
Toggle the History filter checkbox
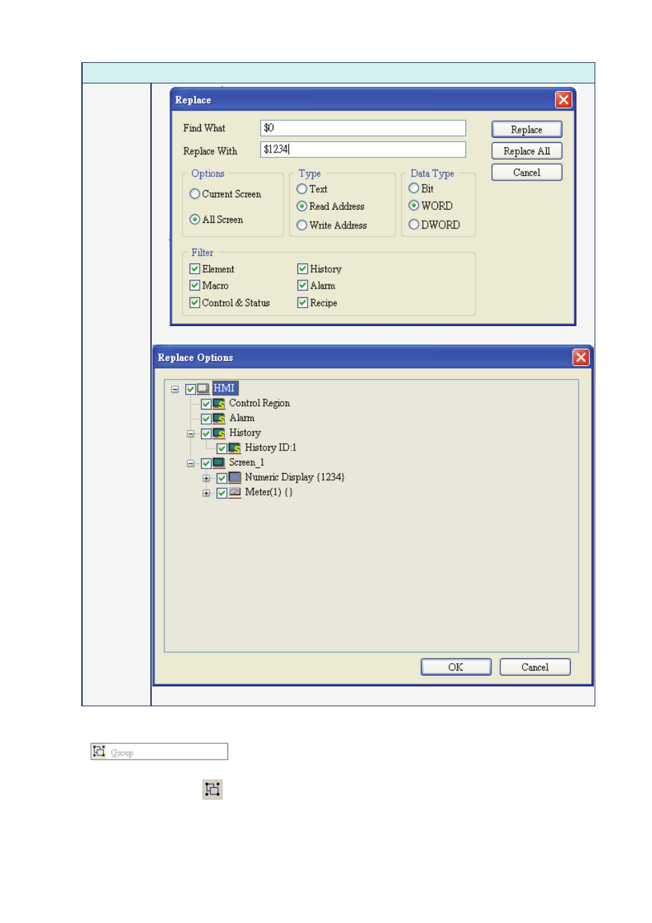(302, 269)
